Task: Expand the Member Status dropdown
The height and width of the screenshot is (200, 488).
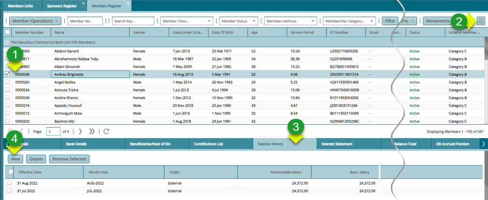Action: coord(254,21)
